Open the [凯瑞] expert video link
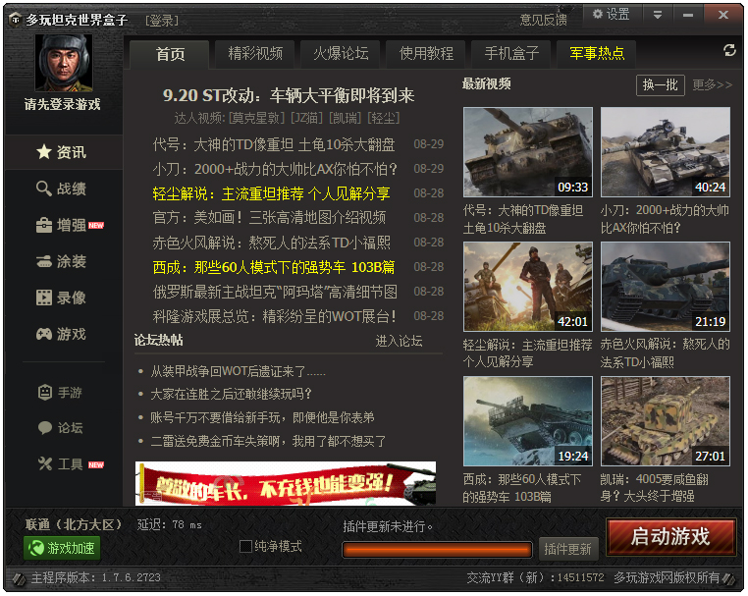The image size is (748, 596). point(345,118)
